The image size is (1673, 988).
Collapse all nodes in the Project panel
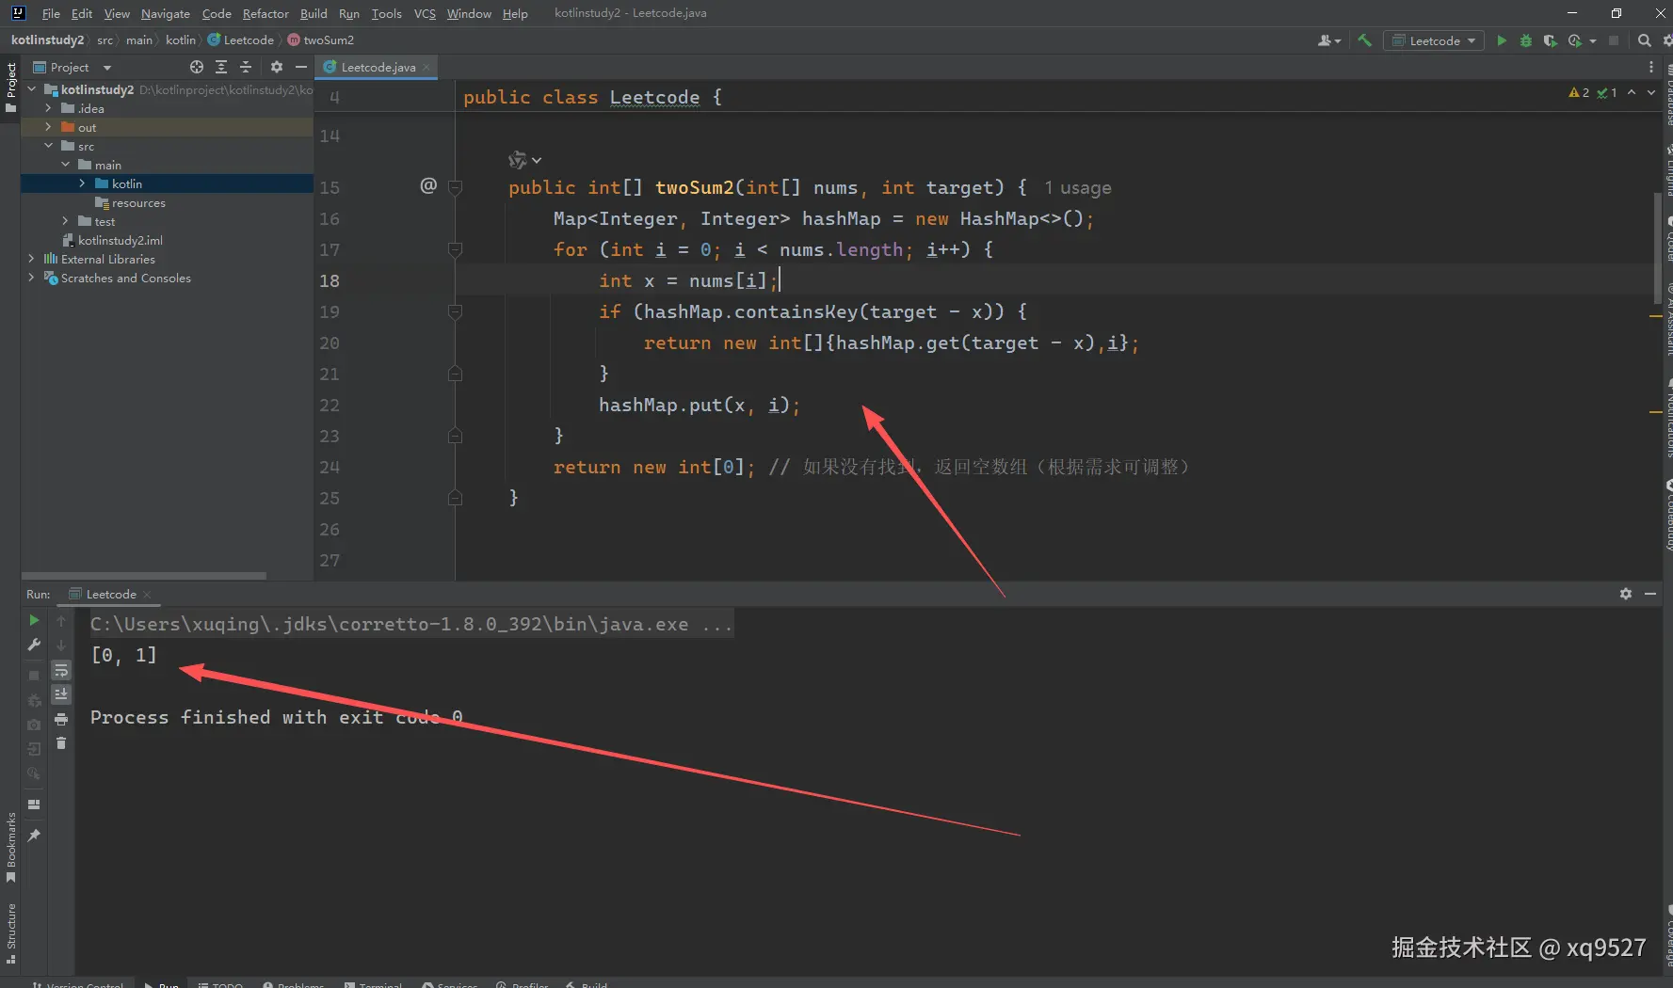[246, 67]
